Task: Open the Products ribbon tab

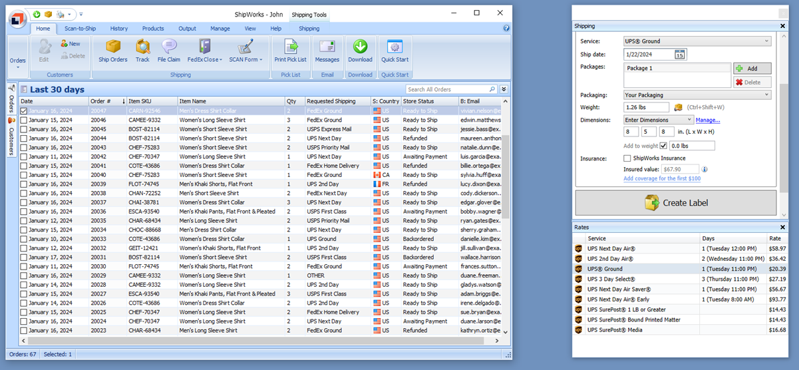Action: click(x=153, y=29)
